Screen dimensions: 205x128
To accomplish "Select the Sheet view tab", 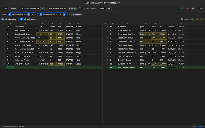I will pos(102,8).
